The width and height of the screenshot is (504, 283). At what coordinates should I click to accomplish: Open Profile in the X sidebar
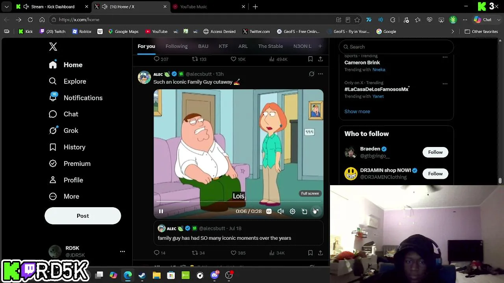point(66,180)
